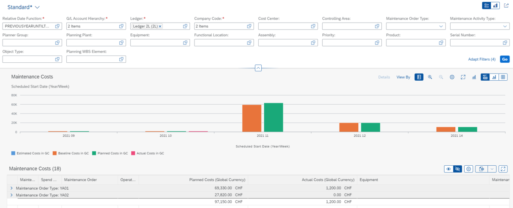Click the share icon in the page header

(506, 6)
